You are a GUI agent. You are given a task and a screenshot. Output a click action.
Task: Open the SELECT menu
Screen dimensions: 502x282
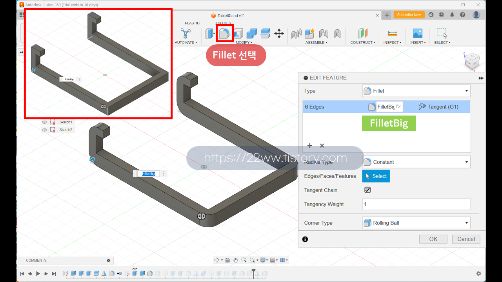coord(442,42)
